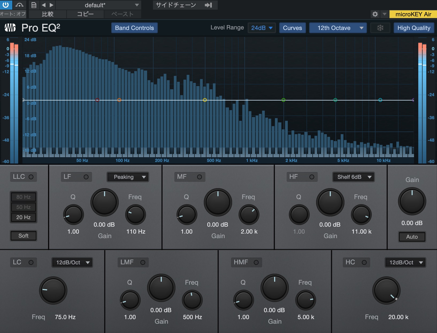Enable the LMF band
This screenshot has height=333, width=437.
coord(143,262)
